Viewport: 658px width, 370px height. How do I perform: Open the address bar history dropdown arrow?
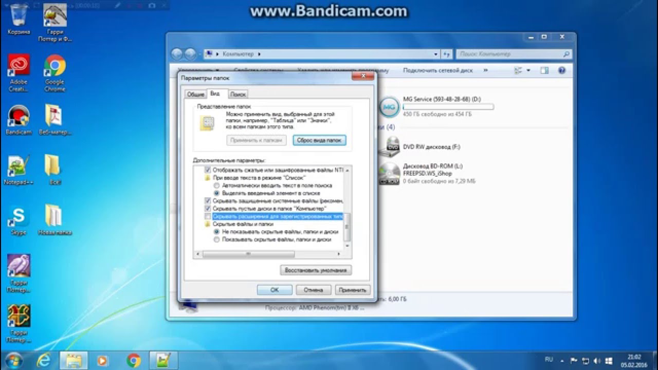[x=436, y=53]
